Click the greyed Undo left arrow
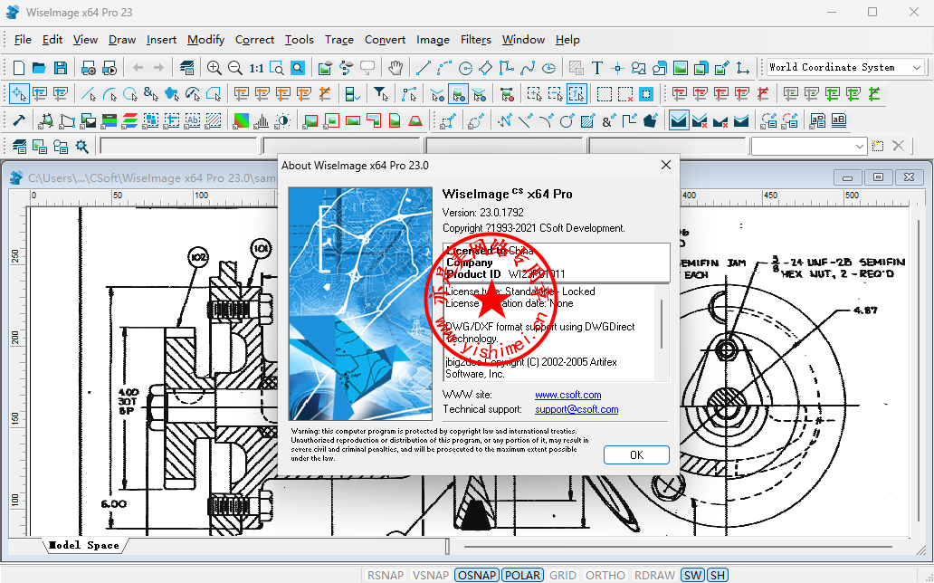Screen dimensions: 934x583 pyautogui.click(x=138, y=68)
